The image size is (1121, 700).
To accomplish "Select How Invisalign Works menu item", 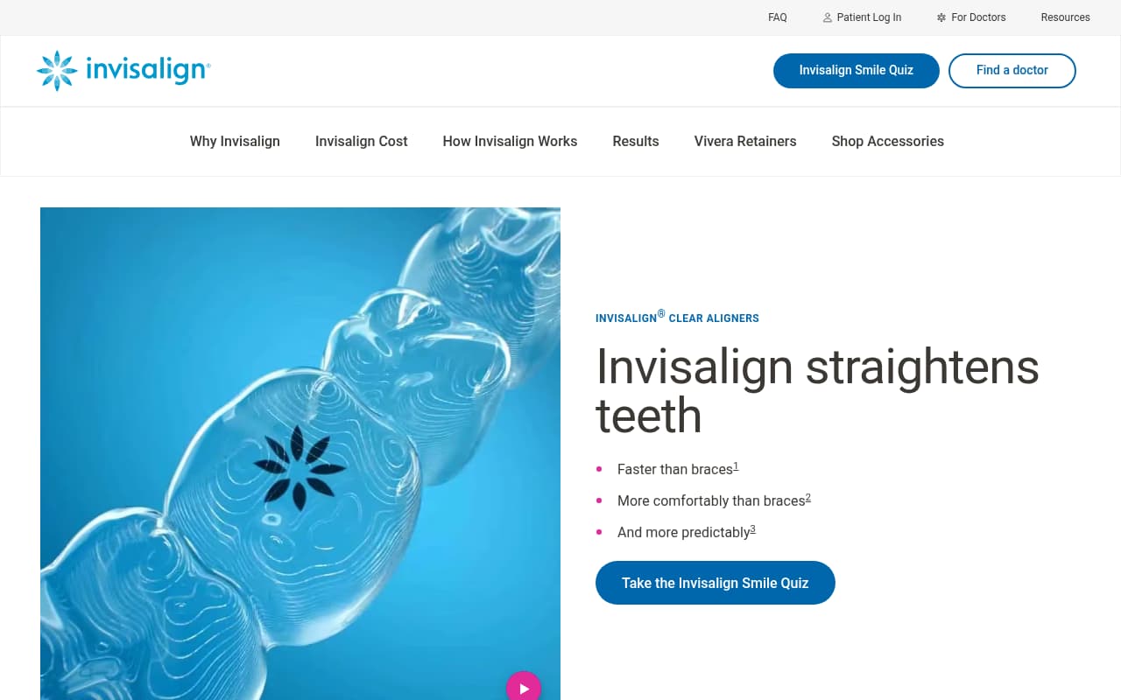I will pos(510,141).
